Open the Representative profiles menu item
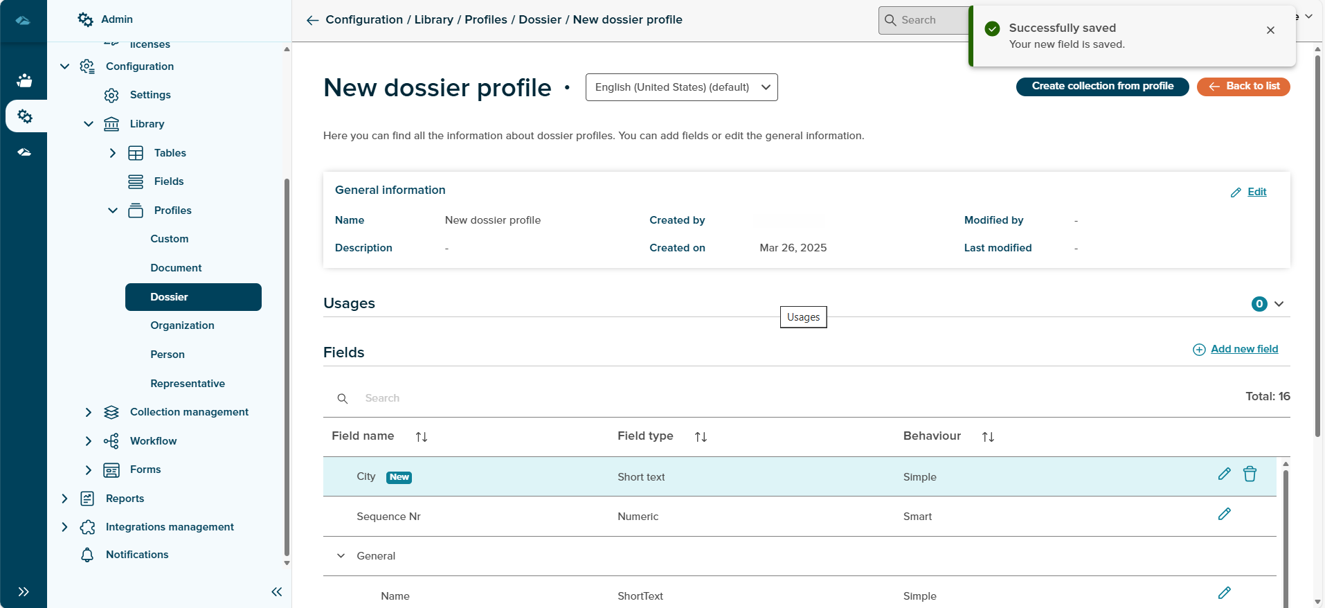This screenshot has height=608, width=1325. pos(188,384)
